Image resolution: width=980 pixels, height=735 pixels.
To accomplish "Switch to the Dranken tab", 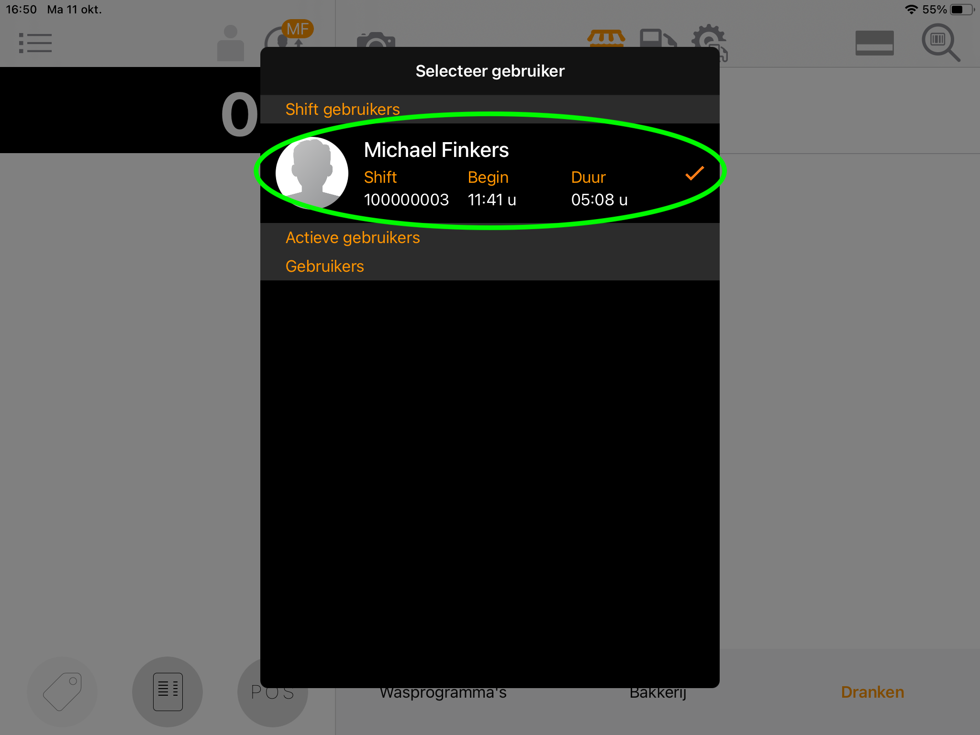I will click(873, 692).
